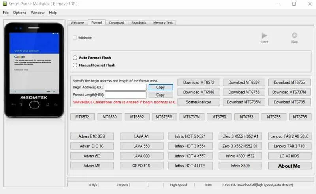The image size is (316, 194).
Task: Click Download MT6795 button
Action: [289, 102]
